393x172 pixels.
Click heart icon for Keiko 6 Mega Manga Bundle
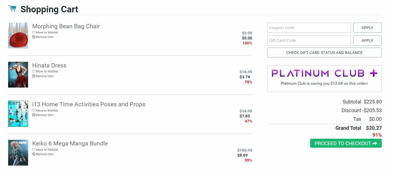(34, 150)
